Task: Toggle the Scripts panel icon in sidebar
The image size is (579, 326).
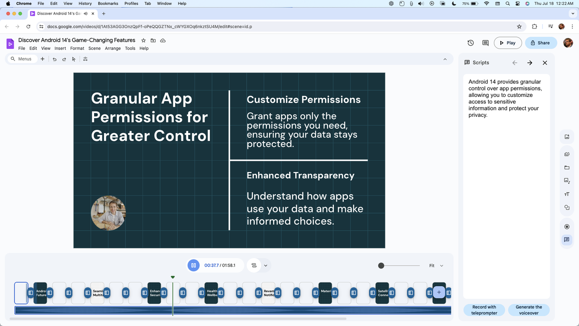Action: point(567,240)
